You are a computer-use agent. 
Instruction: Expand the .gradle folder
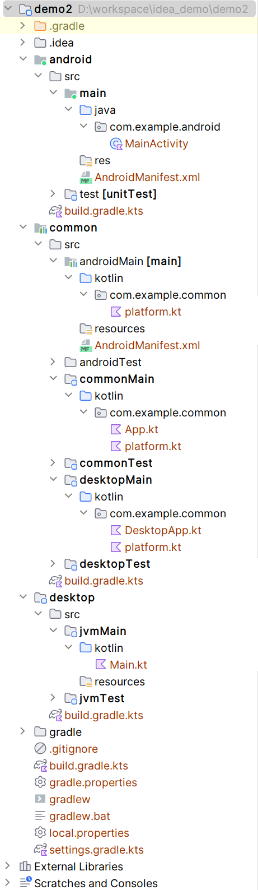click(x=22, y=26)
